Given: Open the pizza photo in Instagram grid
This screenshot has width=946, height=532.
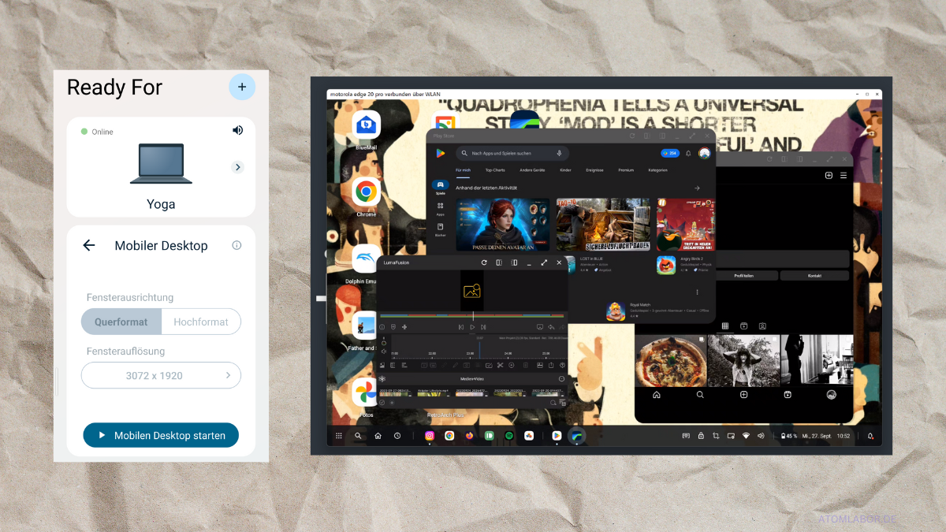Looking at the screenshot, I should tap(670, 361).
